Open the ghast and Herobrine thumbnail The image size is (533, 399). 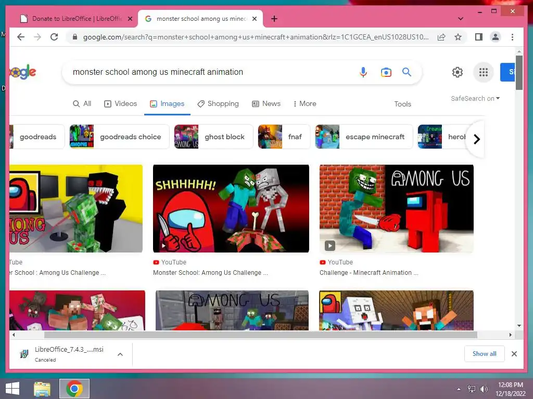coord(396,310)
